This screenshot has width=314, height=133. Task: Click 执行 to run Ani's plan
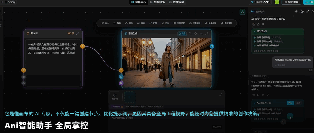pyautogui.click(x=290, y=103)
